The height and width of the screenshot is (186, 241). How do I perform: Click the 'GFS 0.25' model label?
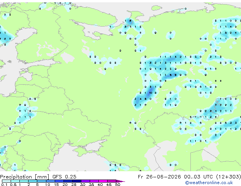[x=64, y=177]
